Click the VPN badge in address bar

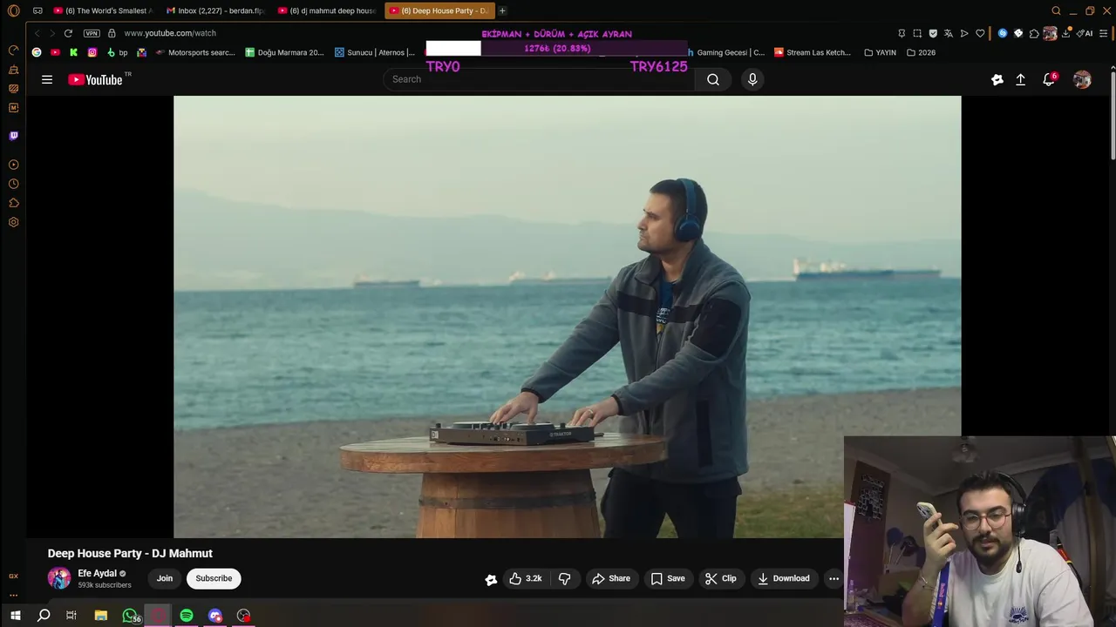(x=92, y=33)
